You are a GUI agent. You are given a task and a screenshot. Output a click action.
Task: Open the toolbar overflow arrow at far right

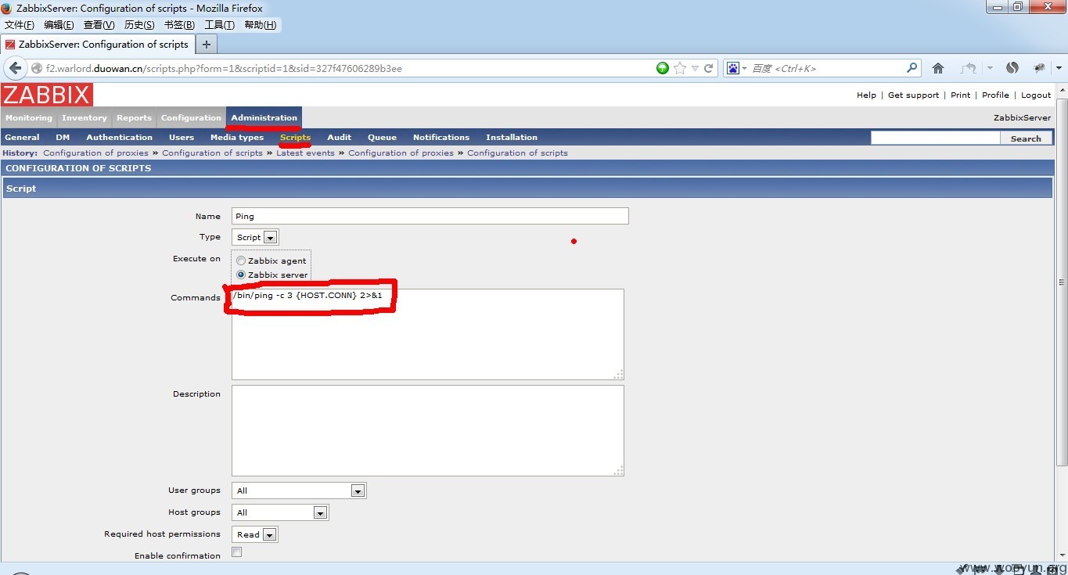(1059, 68)
